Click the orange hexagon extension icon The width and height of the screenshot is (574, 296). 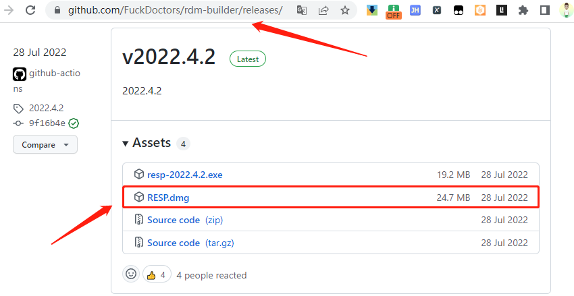click(x=480, y=10)
